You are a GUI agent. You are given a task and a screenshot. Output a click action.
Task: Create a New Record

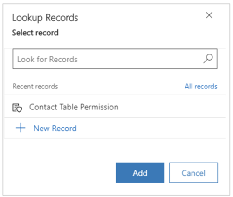(x=55, y=128)
